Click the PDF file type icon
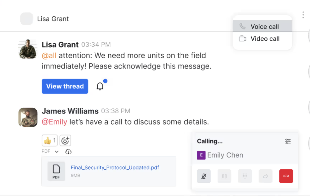The image size is (310, 196). point(56,171)
